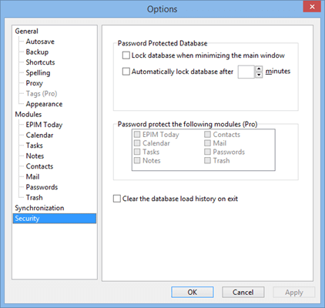Close the Options dialog
325x308 pixels.
click(312, 6)
